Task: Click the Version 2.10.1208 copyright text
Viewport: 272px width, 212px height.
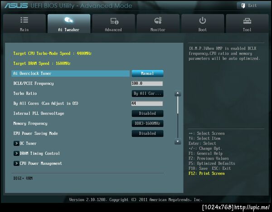Action: coord(136,200)
